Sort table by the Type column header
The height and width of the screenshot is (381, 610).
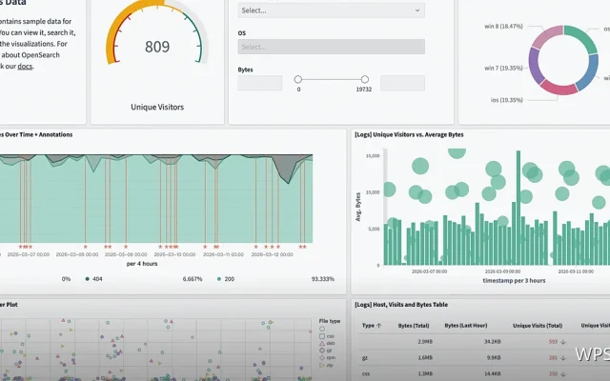368,326
